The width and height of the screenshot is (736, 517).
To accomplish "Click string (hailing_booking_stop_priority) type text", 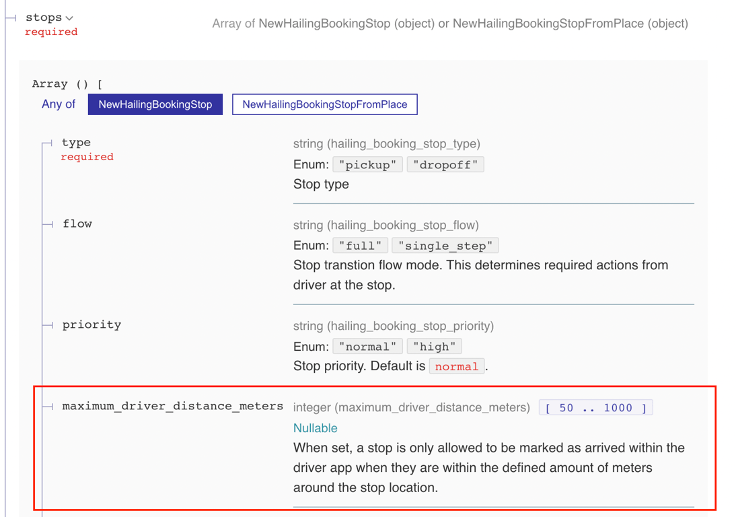I will coord(394,326).
